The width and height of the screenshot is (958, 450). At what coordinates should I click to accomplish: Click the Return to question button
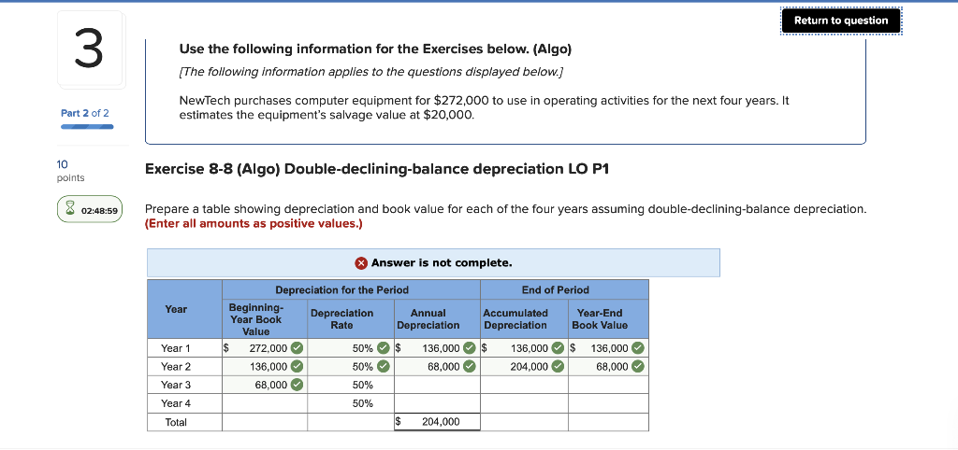coord(841,21)
